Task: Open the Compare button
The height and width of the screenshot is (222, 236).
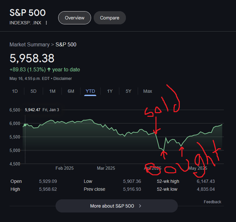Action: coord(109,18)
